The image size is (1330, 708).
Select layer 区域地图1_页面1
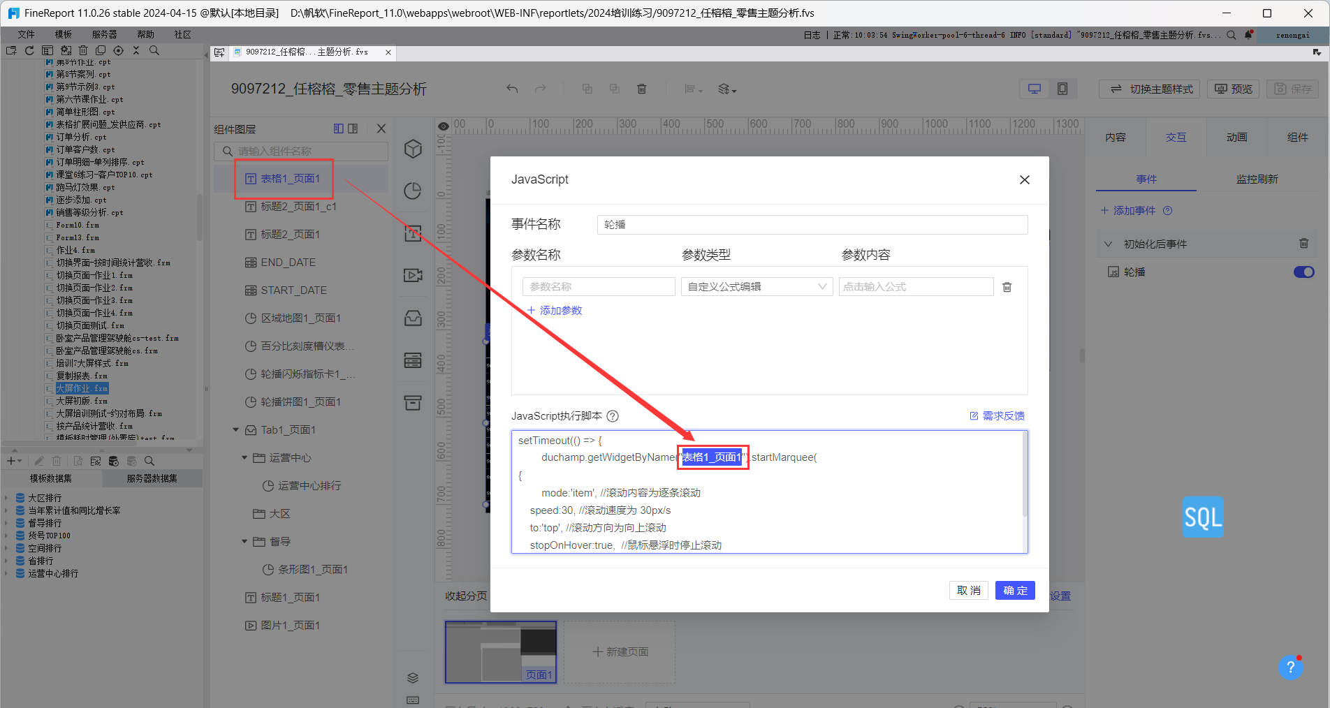pyautogui.click(x=300, y=318)
